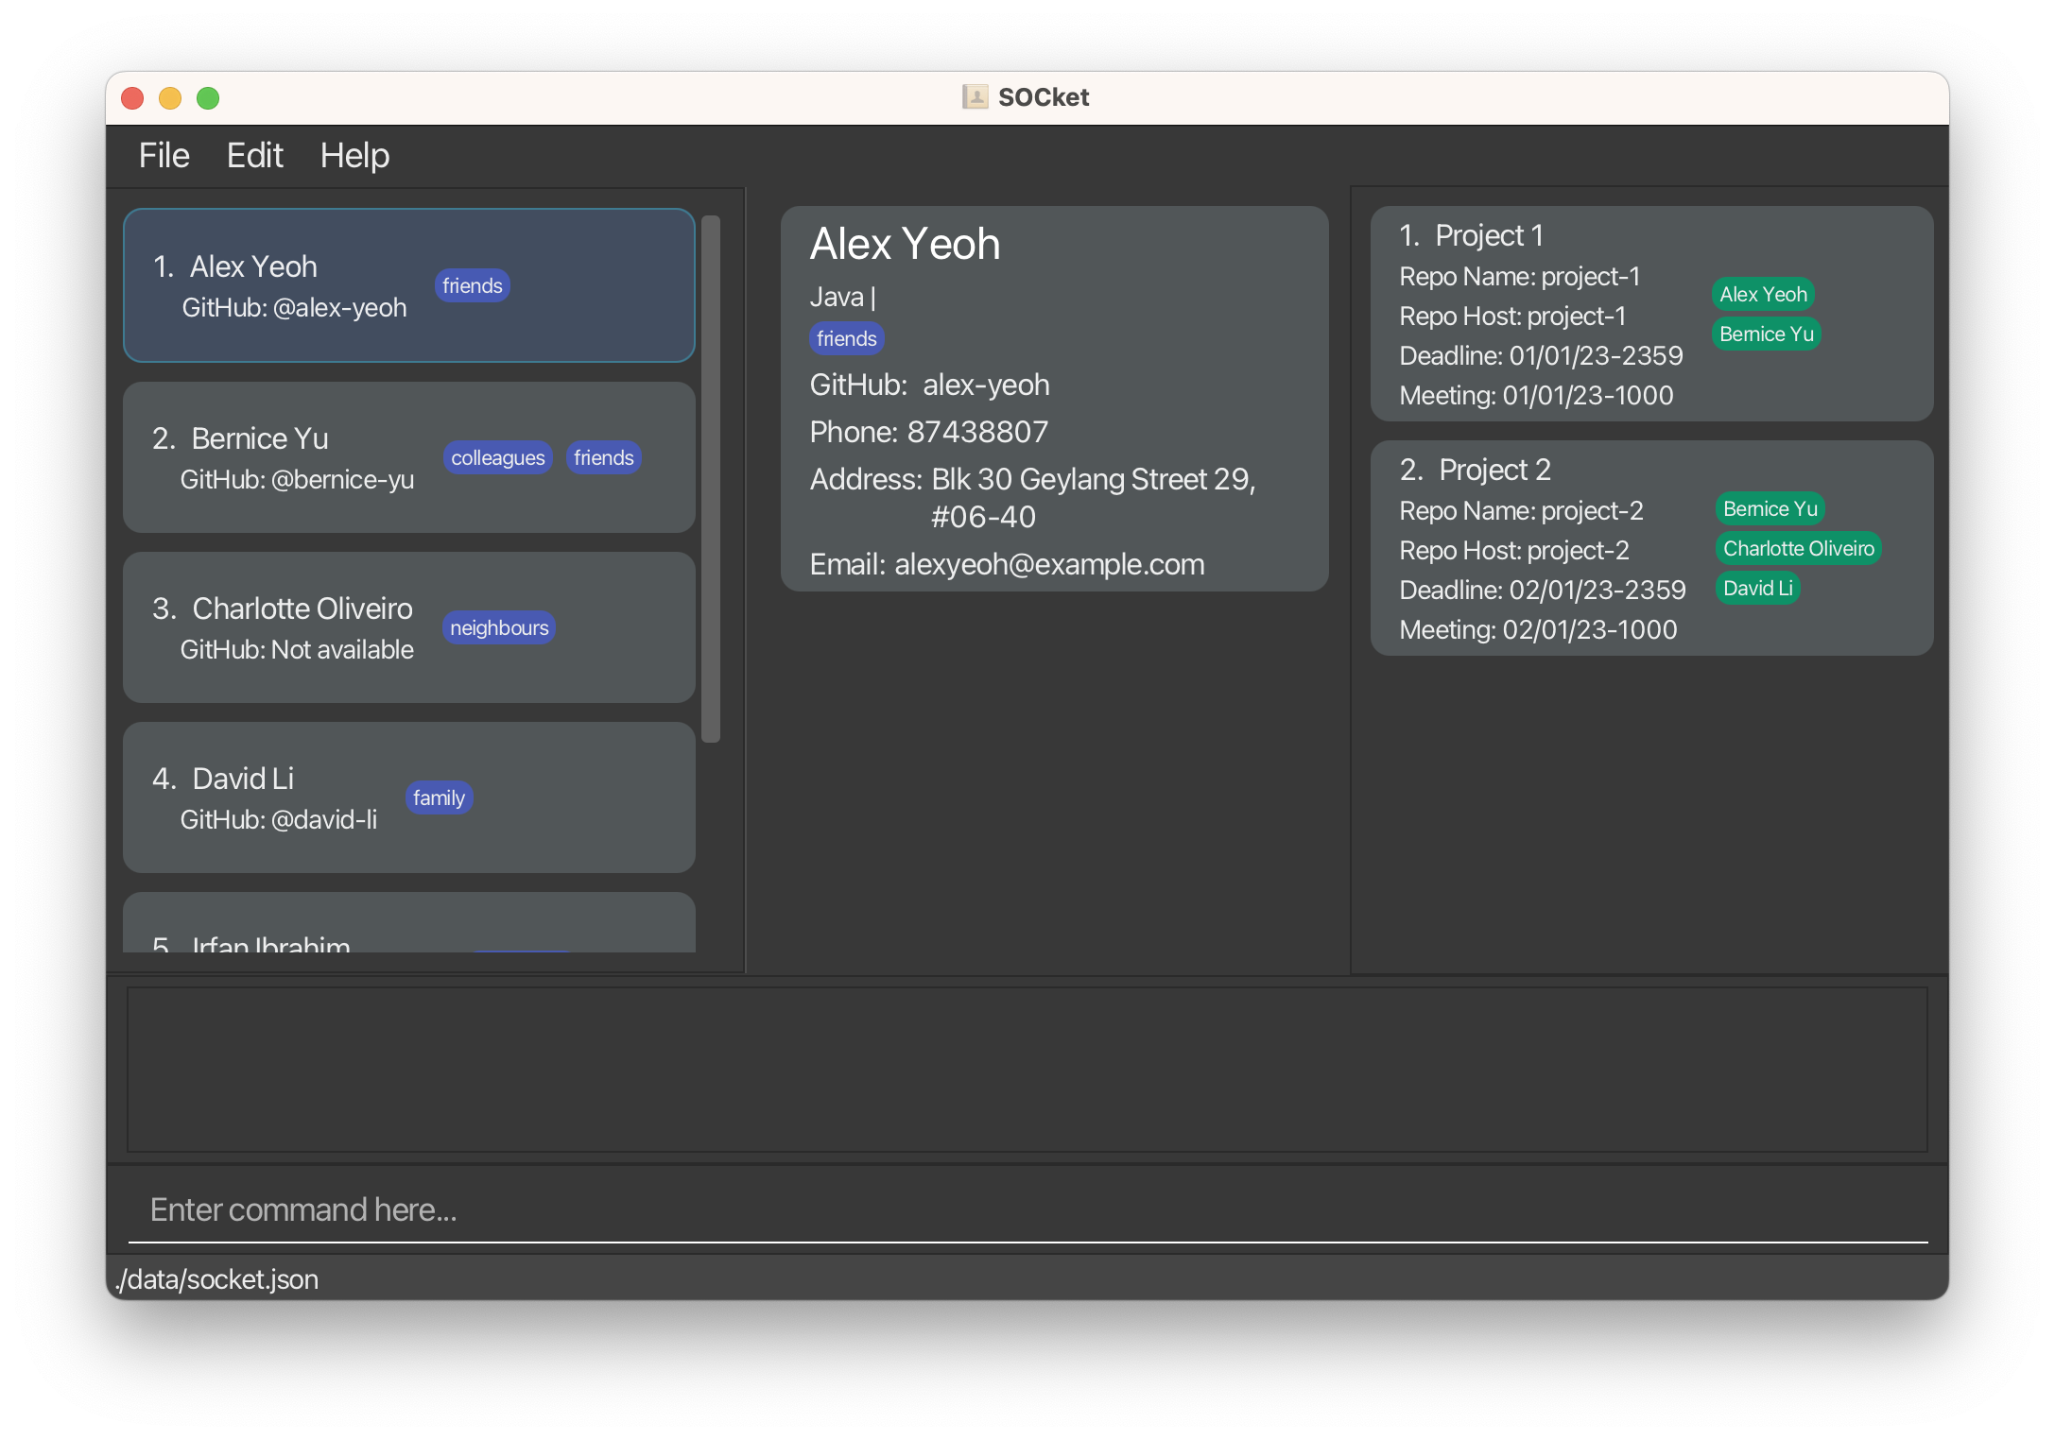
Task: Select the Charlotte Oliveiro contact card
Action: pyautogui.click(x=409, y=627)
